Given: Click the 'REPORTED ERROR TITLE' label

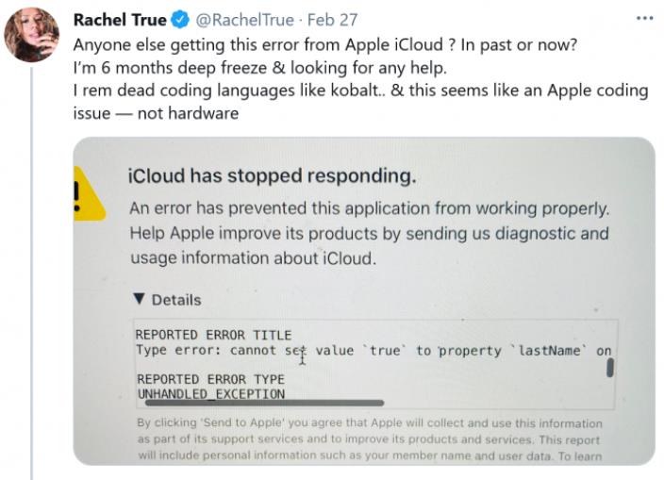Looking at the screenshot, I should (x=213, y=335).
